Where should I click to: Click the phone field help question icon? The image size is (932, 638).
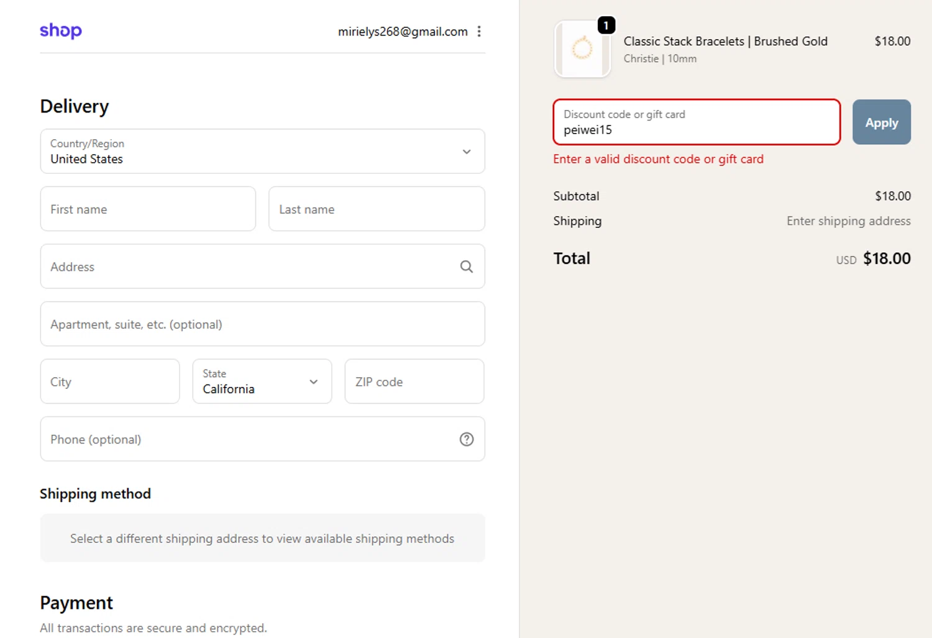pos(467,439)
